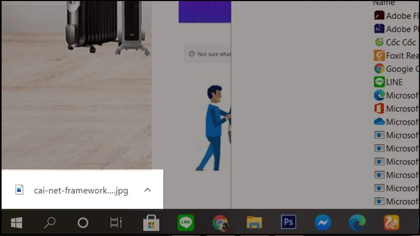Open LINE app from the taskbar
Viewport: 420px width, 236px height.
pyautogui.click(x=185, y=223)
